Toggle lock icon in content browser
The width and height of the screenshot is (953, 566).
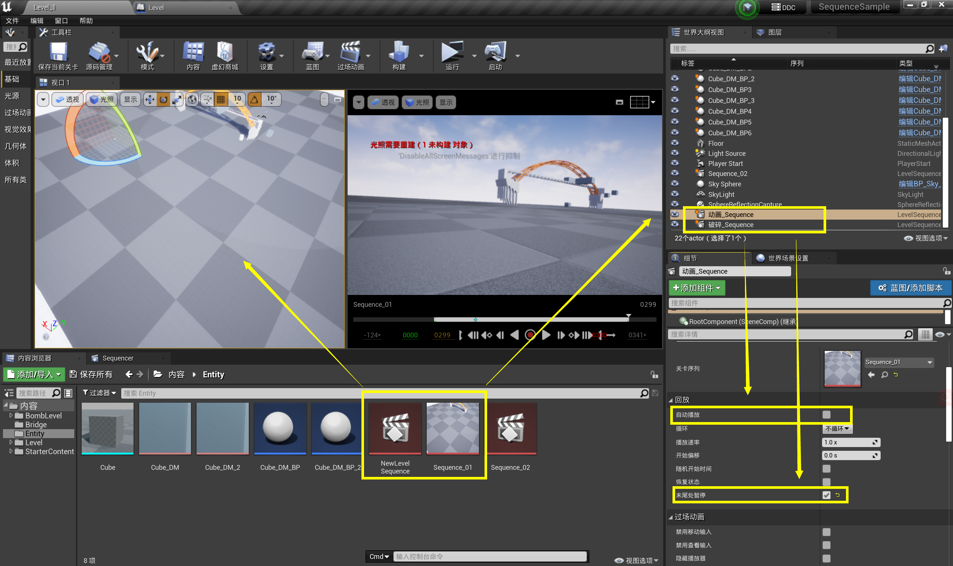(654, 374)
